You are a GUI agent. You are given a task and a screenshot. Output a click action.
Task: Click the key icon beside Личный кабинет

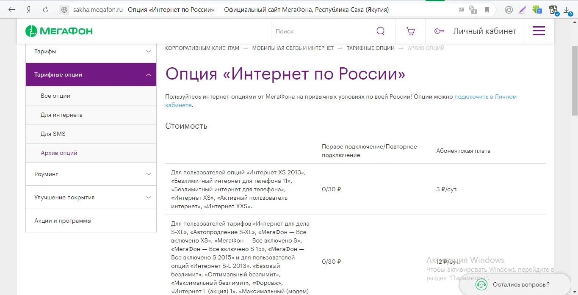439,31
